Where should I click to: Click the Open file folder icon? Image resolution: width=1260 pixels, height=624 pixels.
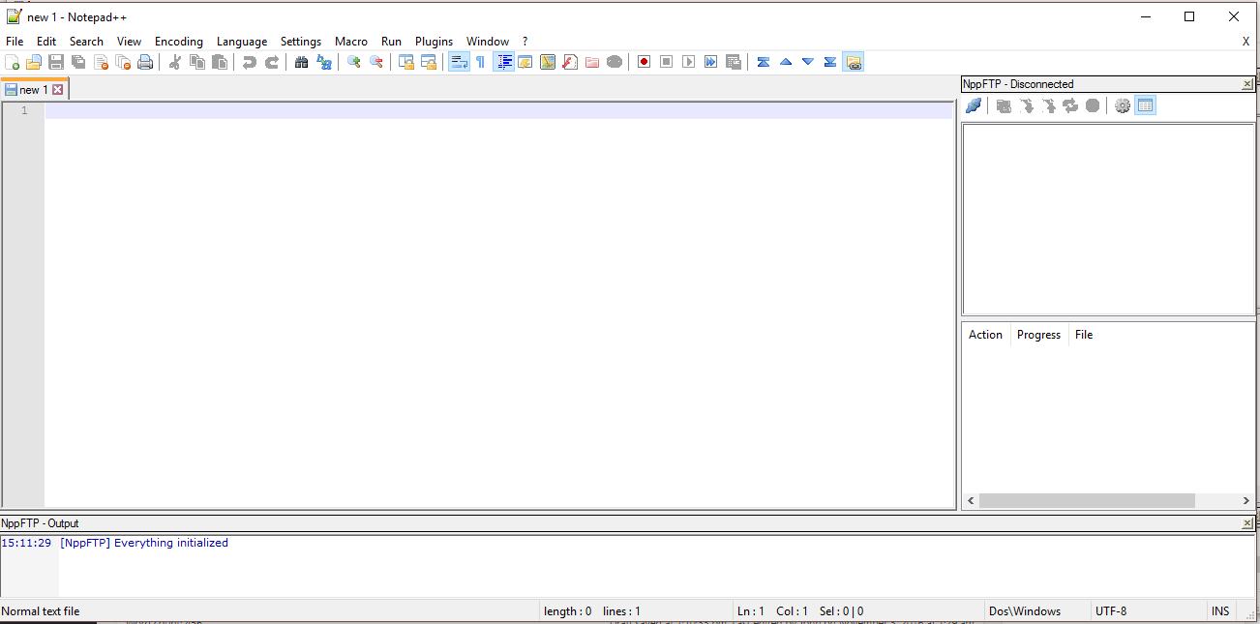point(34,62)
